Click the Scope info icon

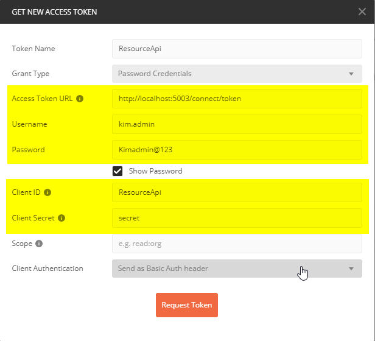coord(39,244)
